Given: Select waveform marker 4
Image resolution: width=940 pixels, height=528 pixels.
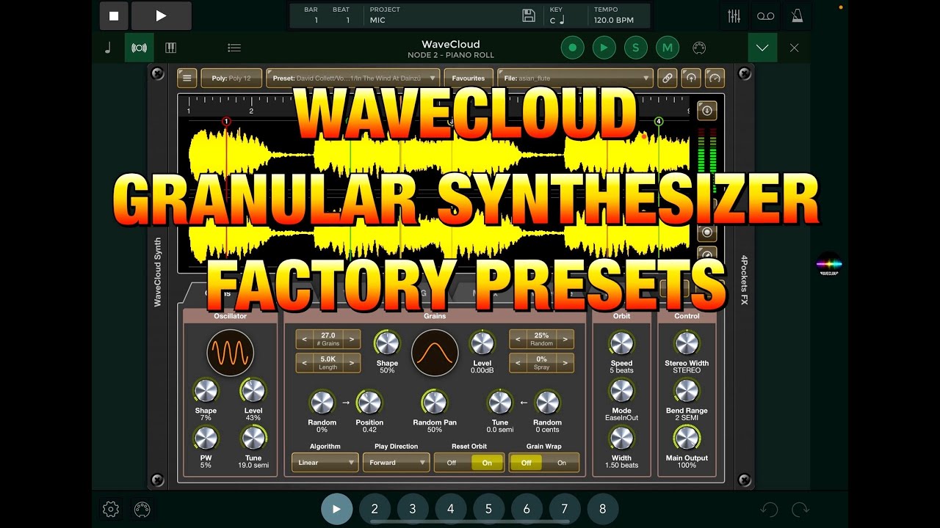Looking at the screenshot, I should click(659, 122).
